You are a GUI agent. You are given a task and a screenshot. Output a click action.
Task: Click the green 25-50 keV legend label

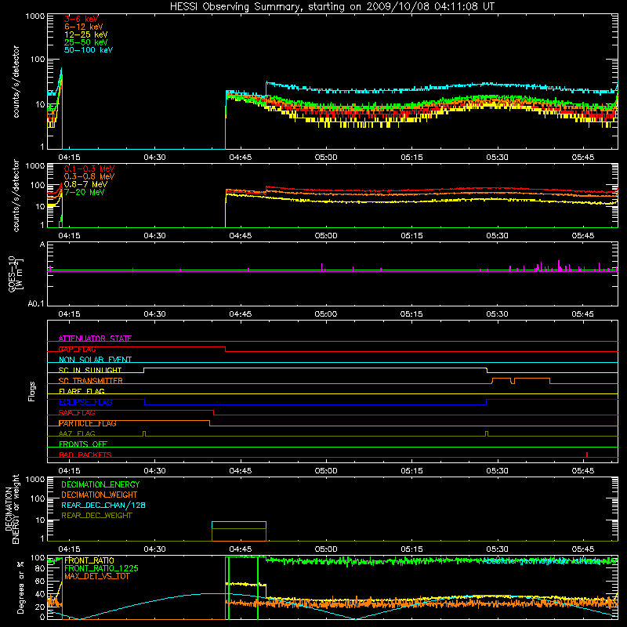coord(86,42)
